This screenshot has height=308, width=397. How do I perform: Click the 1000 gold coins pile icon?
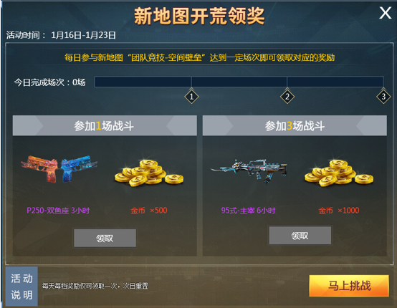click(x=339, y=173)
